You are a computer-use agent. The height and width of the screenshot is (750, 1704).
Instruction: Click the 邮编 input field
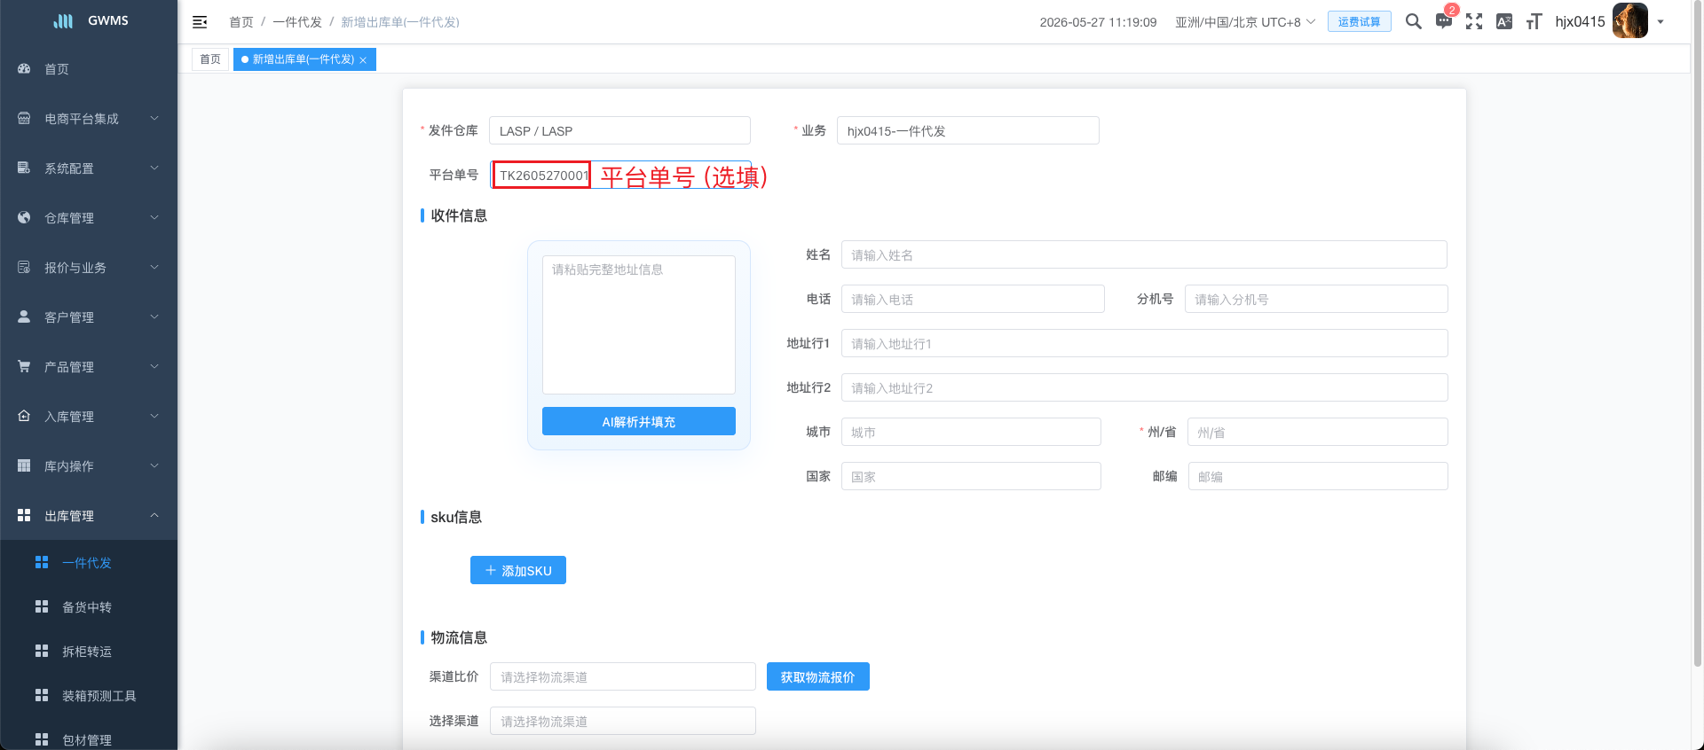coord(1318,476)
